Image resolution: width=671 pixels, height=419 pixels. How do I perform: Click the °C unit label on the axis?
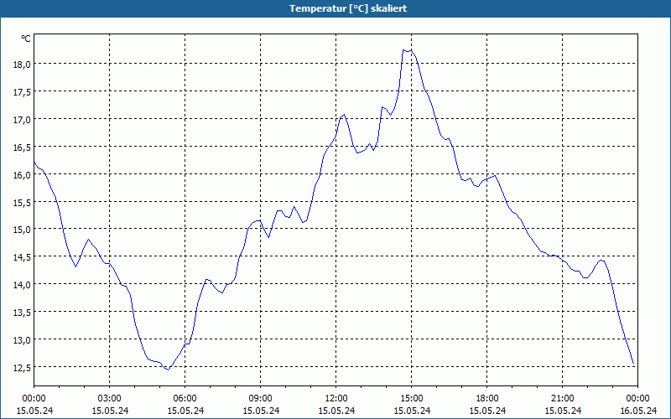click(x=26, y=39)
